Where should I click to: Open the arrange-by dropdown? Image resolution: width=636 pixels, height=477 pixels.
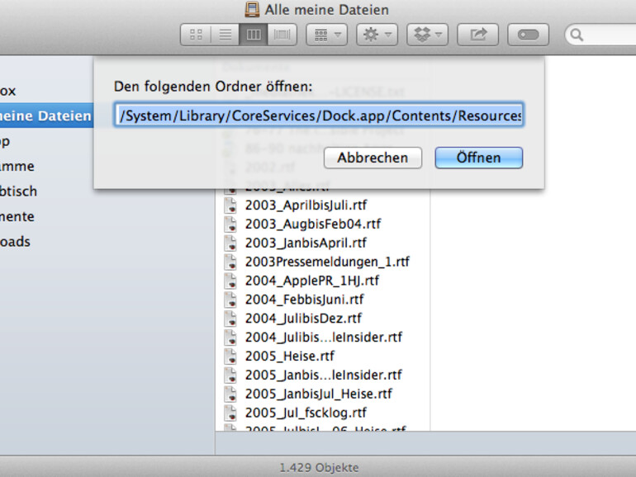click(x=327, y=35)
